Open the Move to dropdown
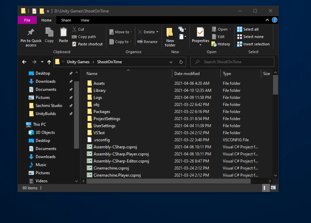311x223 pixels. 121,32
